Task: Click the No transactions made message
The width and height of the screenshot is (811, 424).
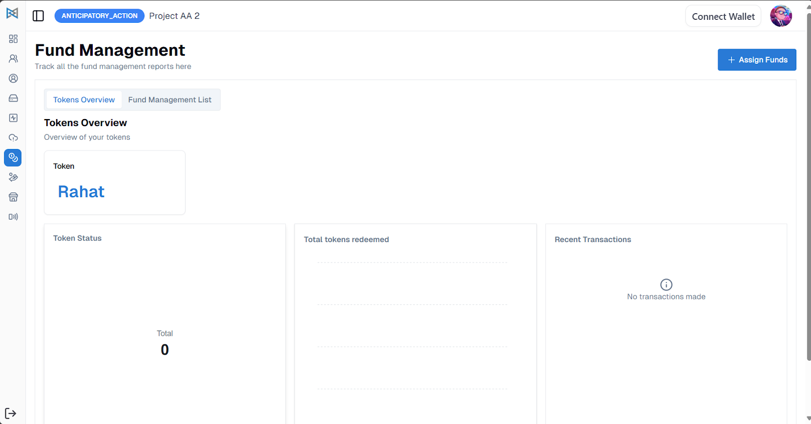Action: pyautogui.click(x=666, y=297)
